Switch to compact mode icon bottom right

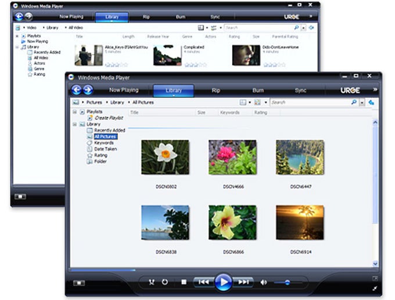375,288
